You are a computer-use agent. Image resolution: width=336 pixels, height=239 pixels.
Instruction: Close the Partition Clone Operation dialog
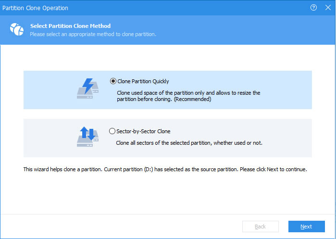pyautogui.click(x=328, y=8)
